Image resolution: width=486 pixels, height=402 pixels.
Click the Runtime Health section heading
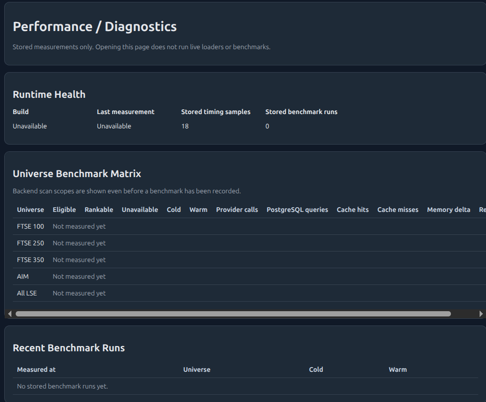click(49, 94)
